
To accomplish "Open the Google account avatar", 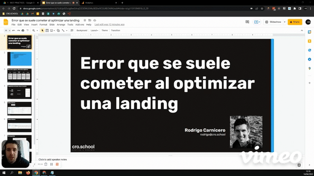I will pyautogui.click(x=308, y=22).
